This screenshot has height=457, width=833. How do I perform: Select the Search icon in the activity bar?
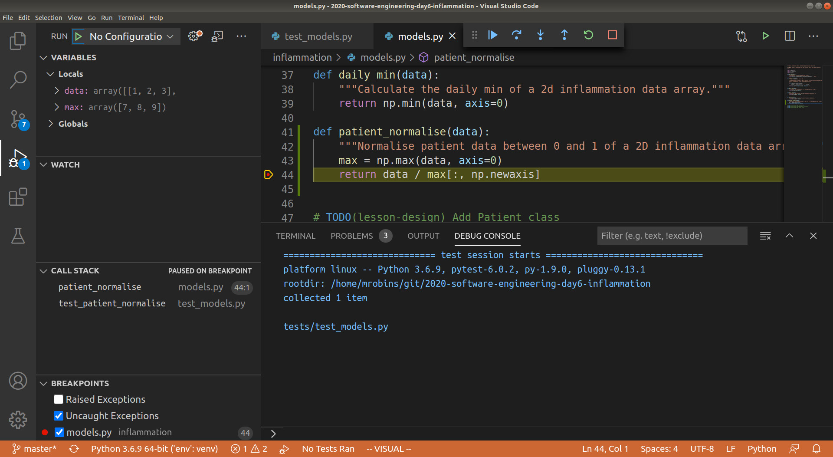pos(18,80)
